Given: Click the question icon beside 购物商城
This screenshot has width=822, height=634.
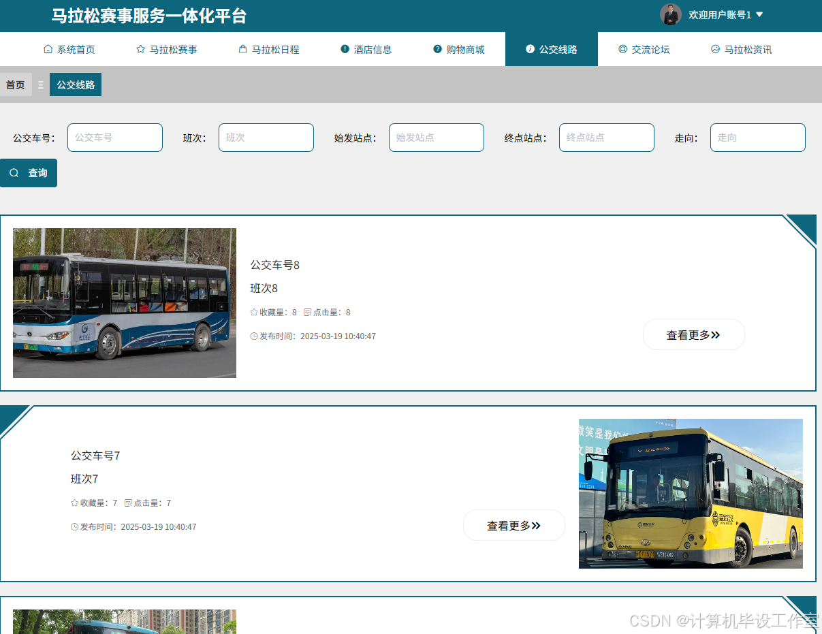Looking at the screenshot, I should (x=437, y=49).
